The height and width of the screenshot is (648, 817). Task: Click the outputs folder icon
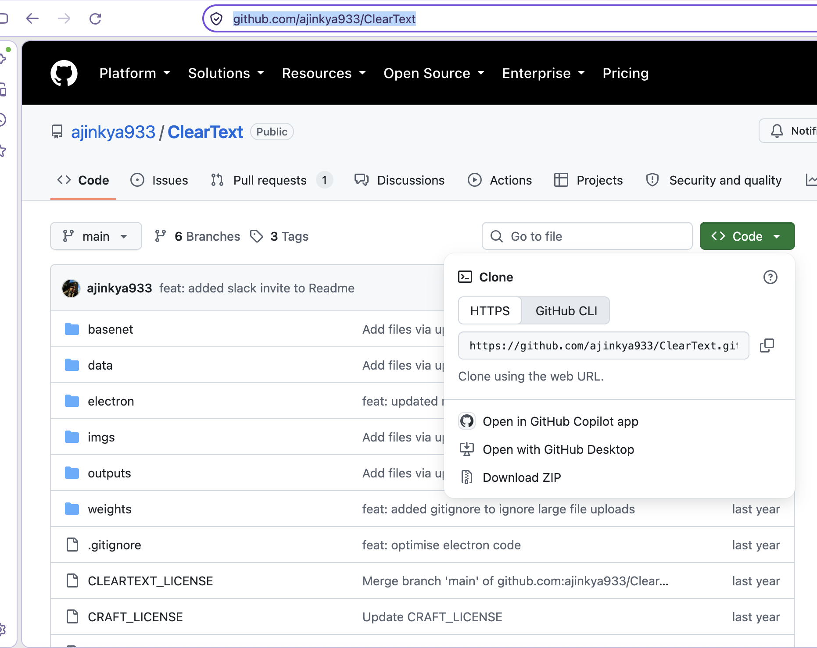[72, 473]
